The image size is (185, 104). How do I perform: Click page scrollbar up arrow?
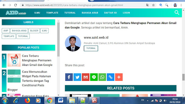[183, 10]
